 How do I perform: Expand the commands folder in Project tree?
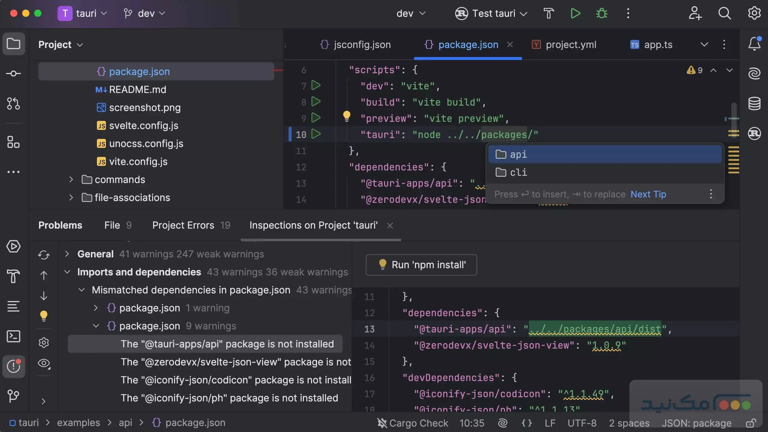click(71, 179)
